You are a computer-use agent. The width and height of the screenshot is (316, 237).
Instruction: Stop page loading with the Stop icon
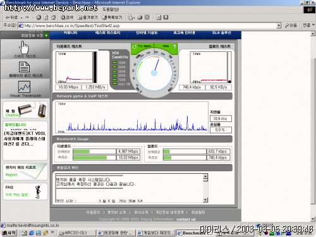coord(39,18)
